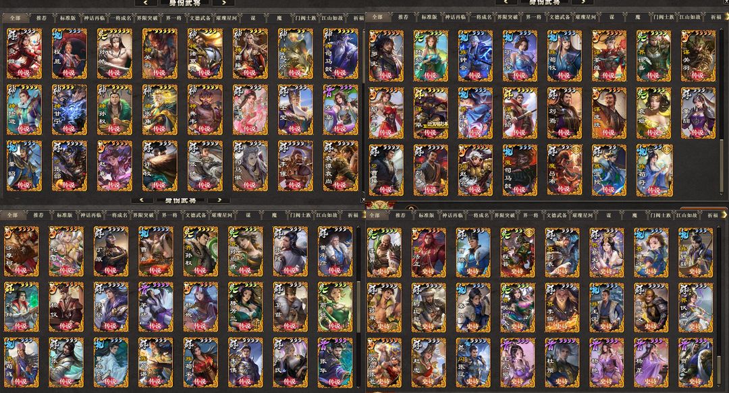Screen dimensions: 729x393
Task: Pick the 王元姬 epic card
Action: (x=518, y=363)
